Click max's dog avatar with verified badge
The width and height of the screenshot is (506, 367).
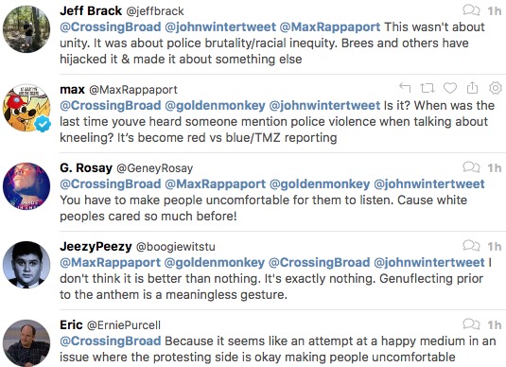pos(26,108)
